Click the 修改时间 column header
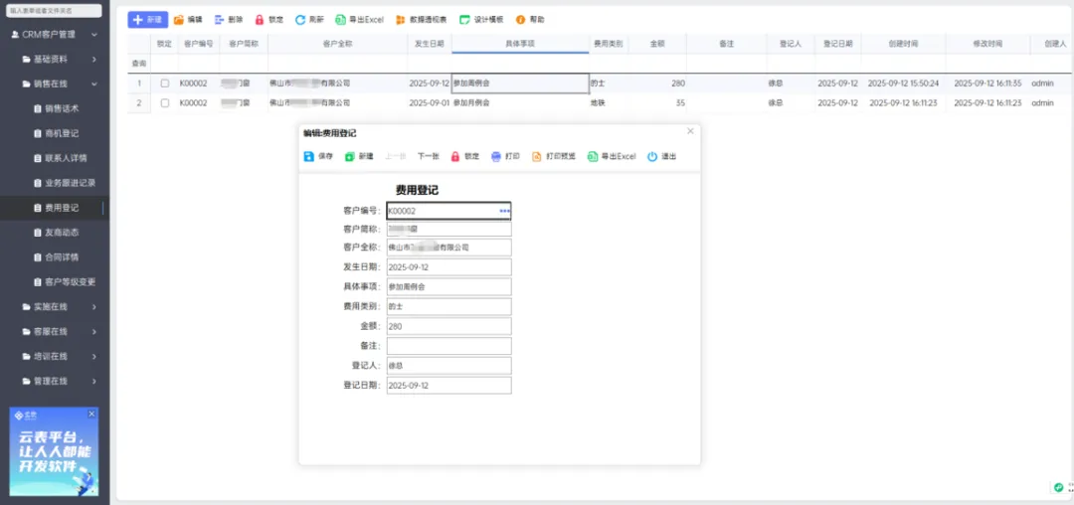The width and height of the screenshot is (1074, 505). click(x=987, y=43)
